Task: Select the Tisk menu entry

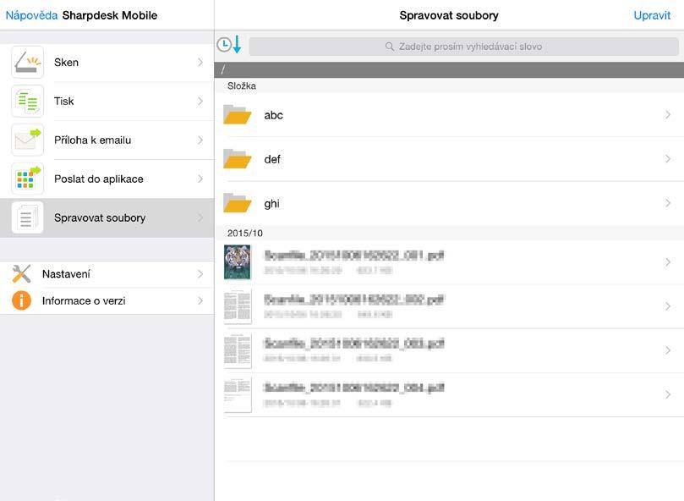Action: (x=107, y=101)
